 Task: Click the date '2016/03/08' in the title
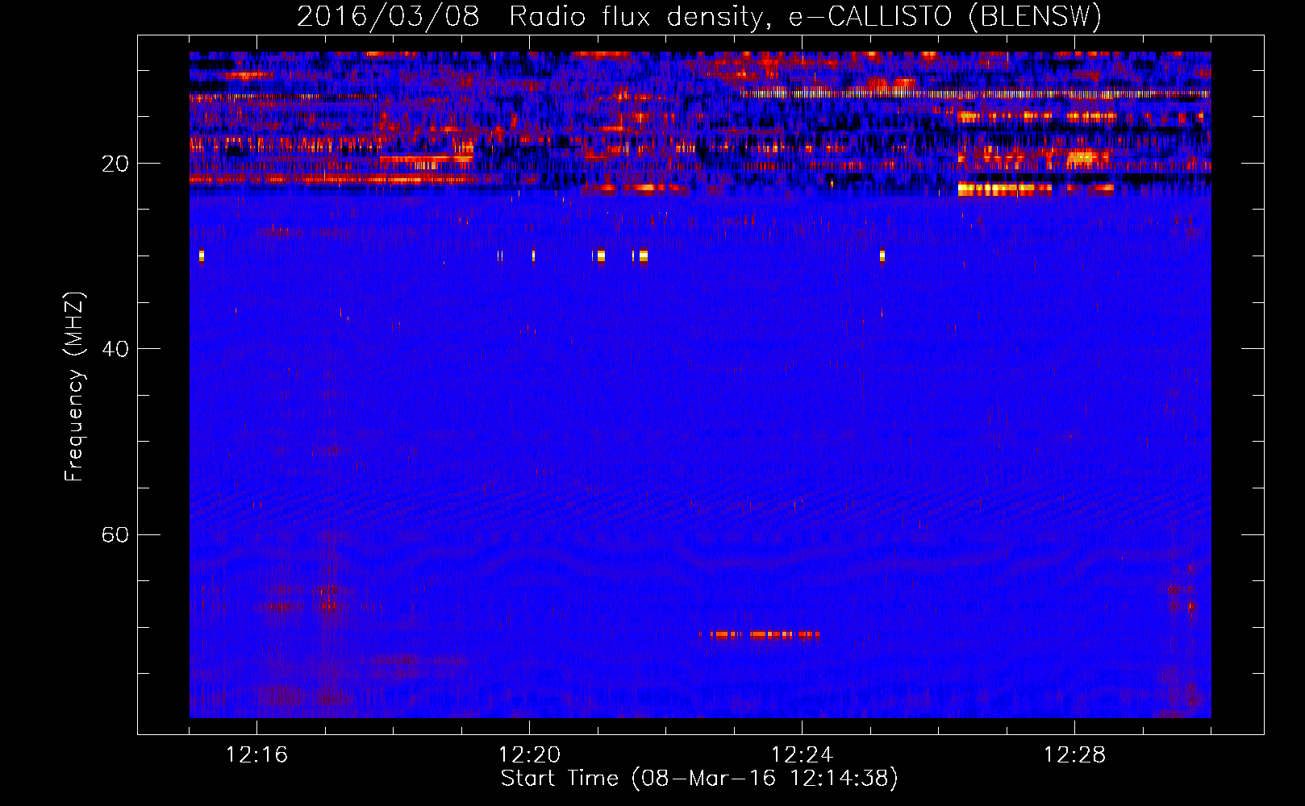pos(388,16)
